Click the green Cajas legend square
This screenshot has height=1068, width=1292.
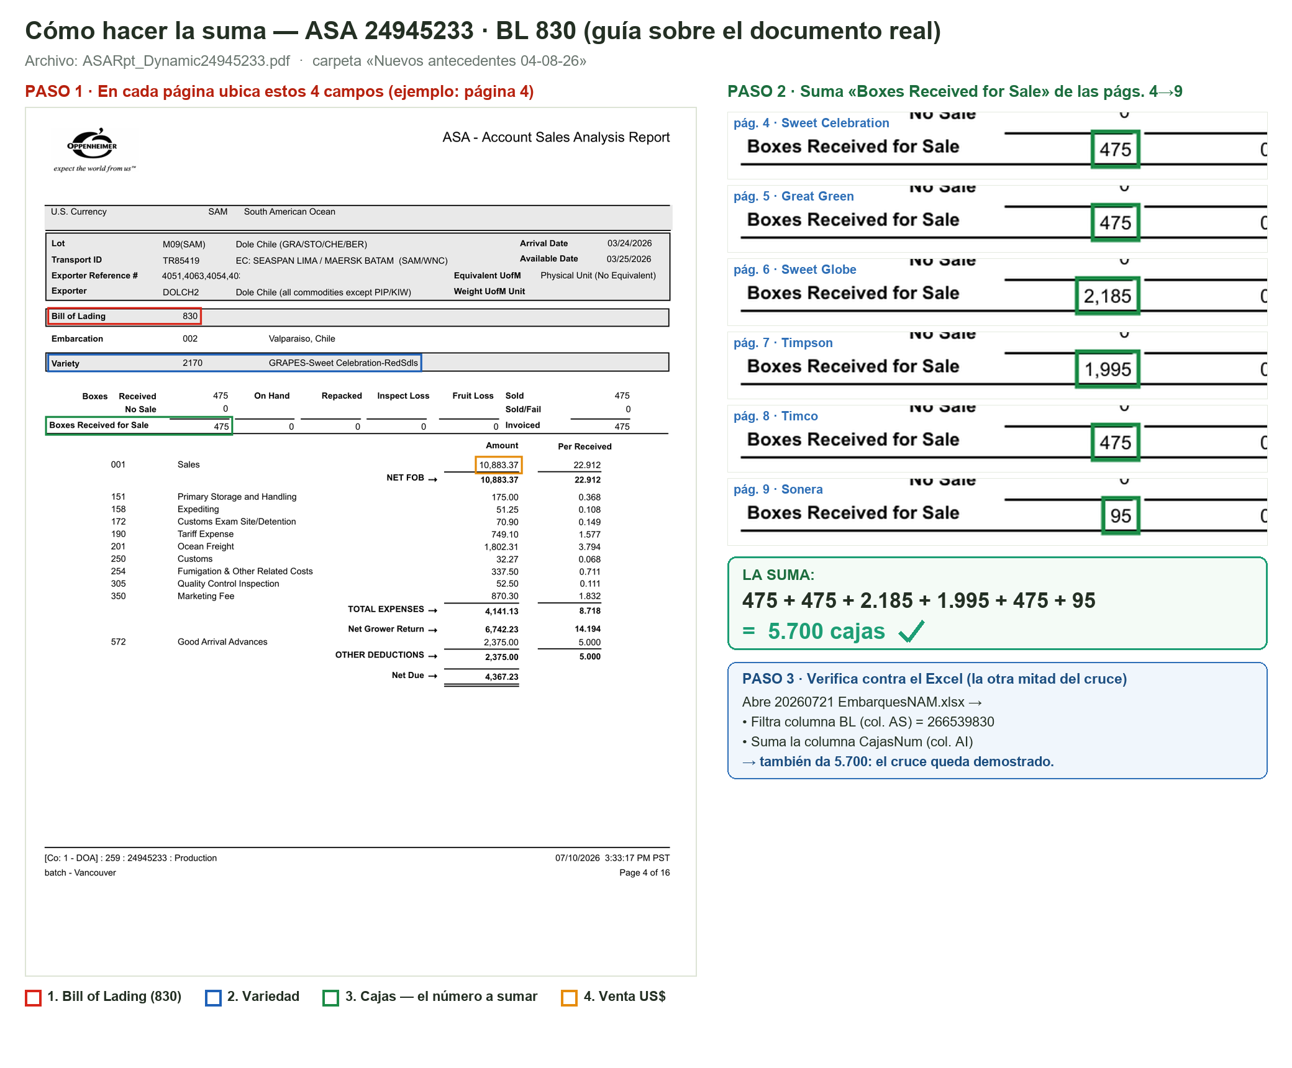(x=330, y=997)
